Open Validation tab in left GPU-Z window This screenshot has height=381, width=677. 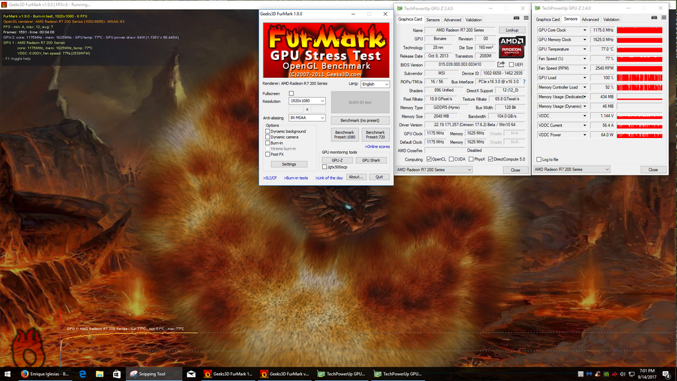coord(473,20)
